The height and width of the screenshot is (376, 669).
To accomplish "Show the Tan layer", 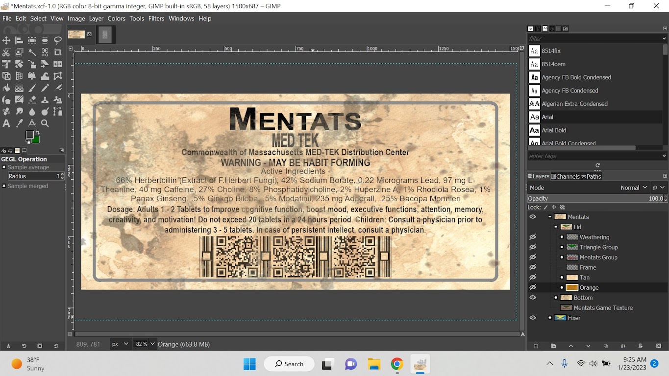I will tap(533, 278).
